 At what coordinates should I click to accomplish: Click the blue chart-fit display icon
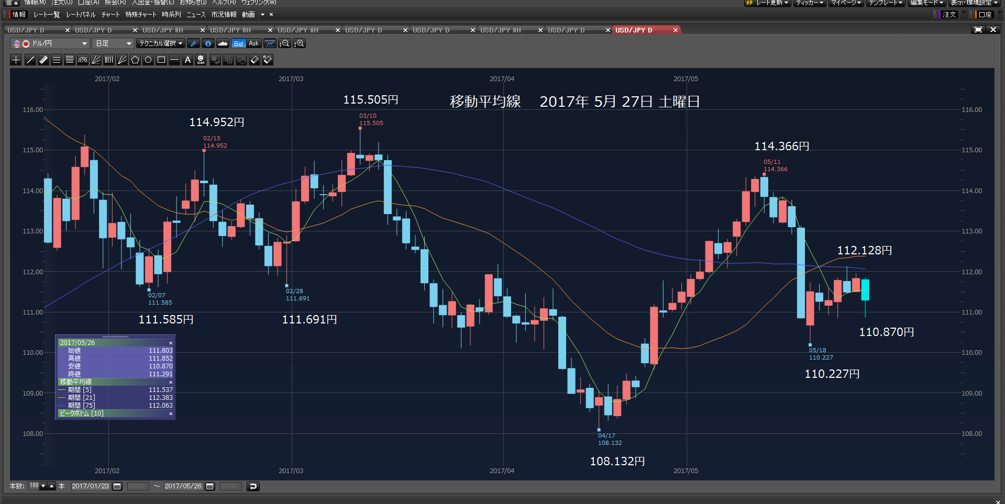270,43
